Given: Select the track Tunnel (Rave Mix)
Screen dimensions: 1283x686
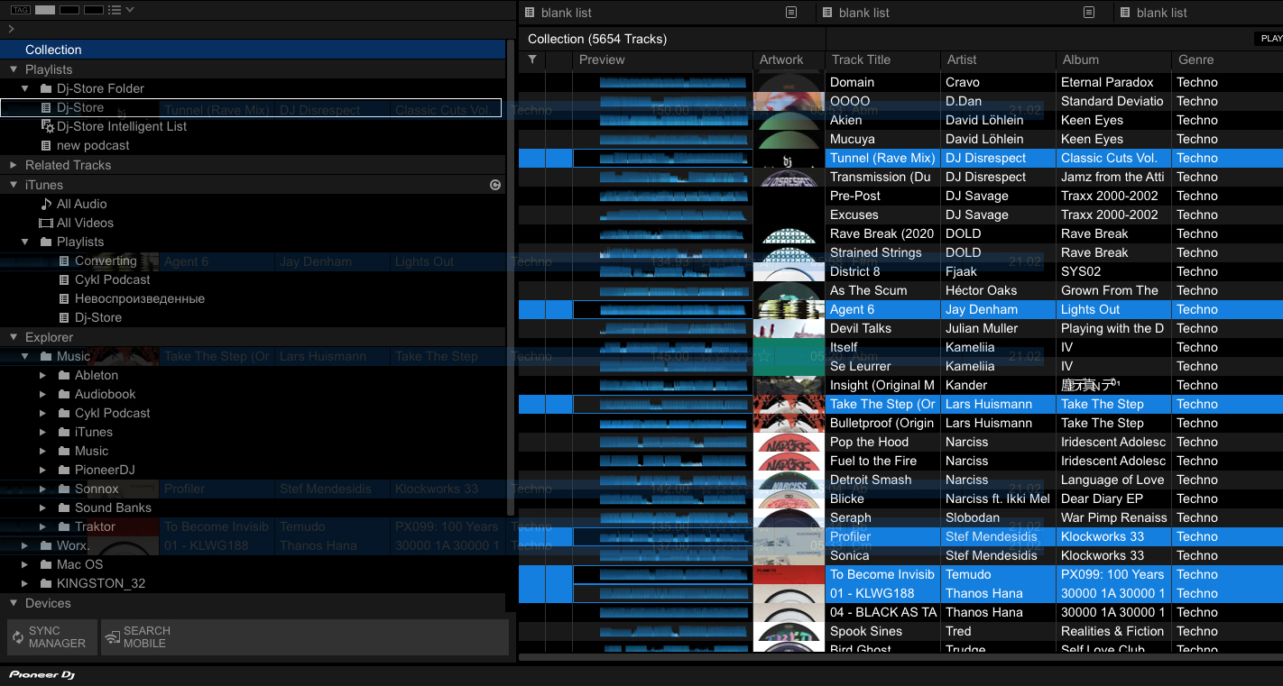Looking at the screenshot, I should 882,158.
